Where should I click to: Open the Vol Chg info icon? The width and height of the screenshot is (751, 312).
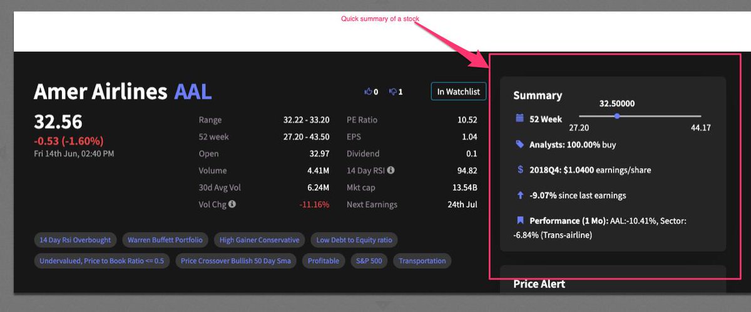[x=232, y=204]
